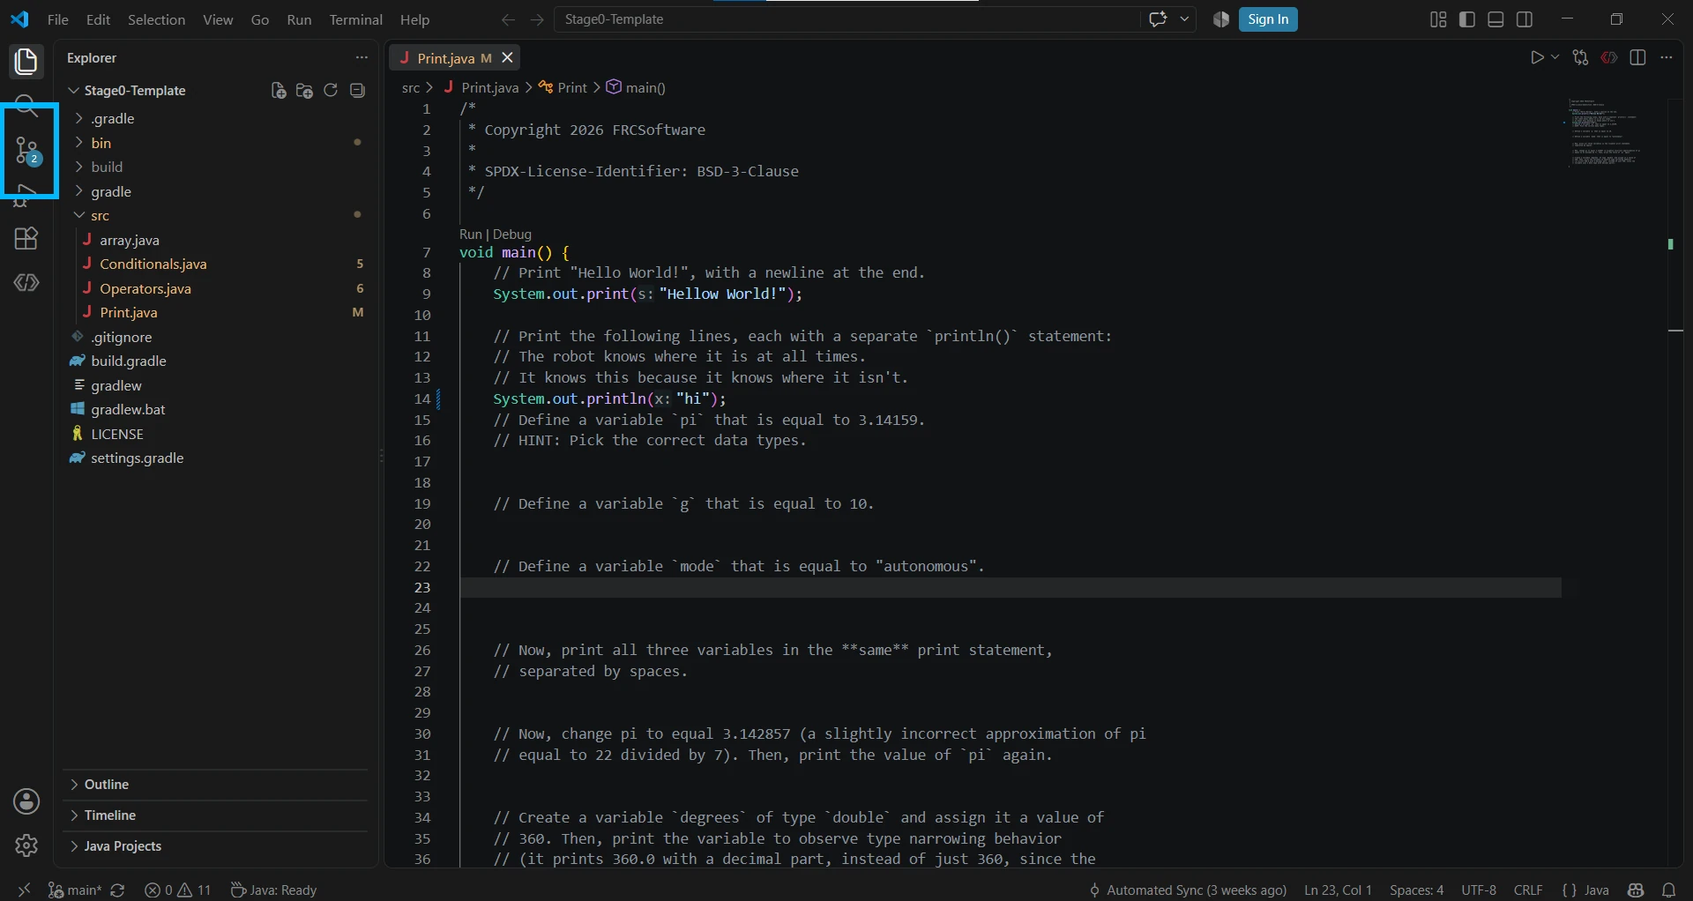Create a new folder in Stage0-Template
The width and height of the screenshot is (1693, 901).
[x=305, y=91]
